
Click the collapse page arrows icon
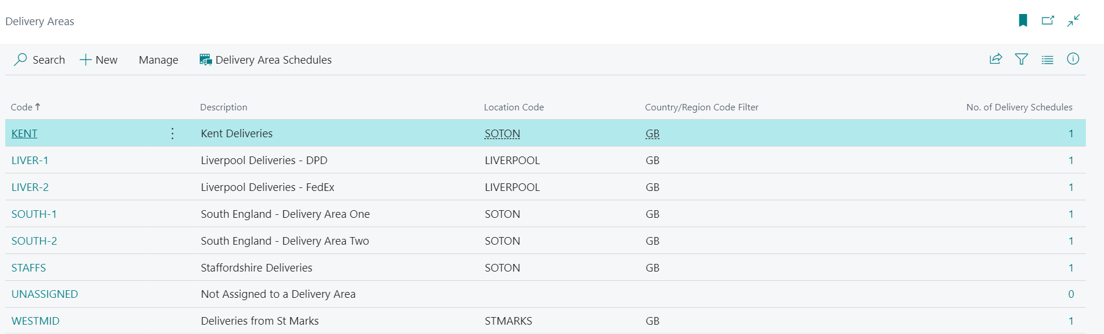click(x=1074, y=21)
